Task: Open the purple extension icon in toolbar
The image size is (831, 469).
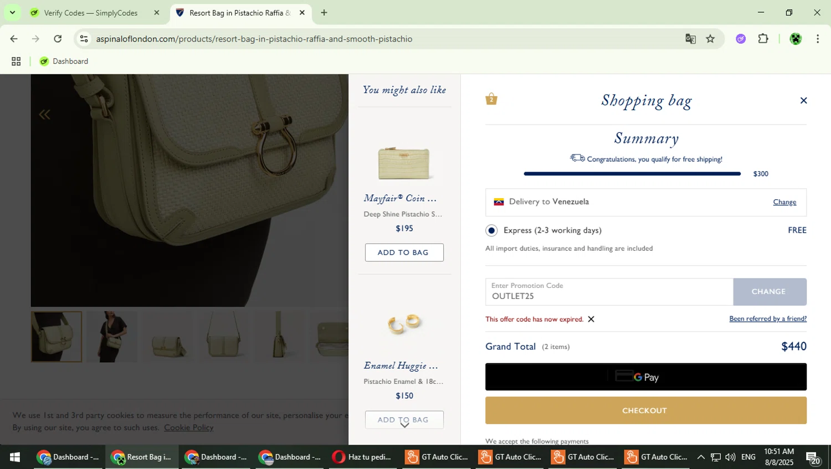Action: coord(741,39)
